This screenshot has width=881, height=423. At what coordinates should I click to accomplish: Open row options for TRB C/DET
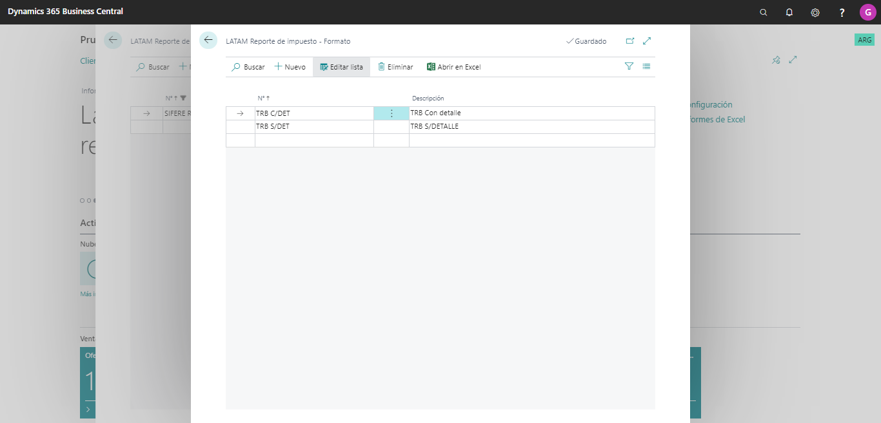[391, 113]
